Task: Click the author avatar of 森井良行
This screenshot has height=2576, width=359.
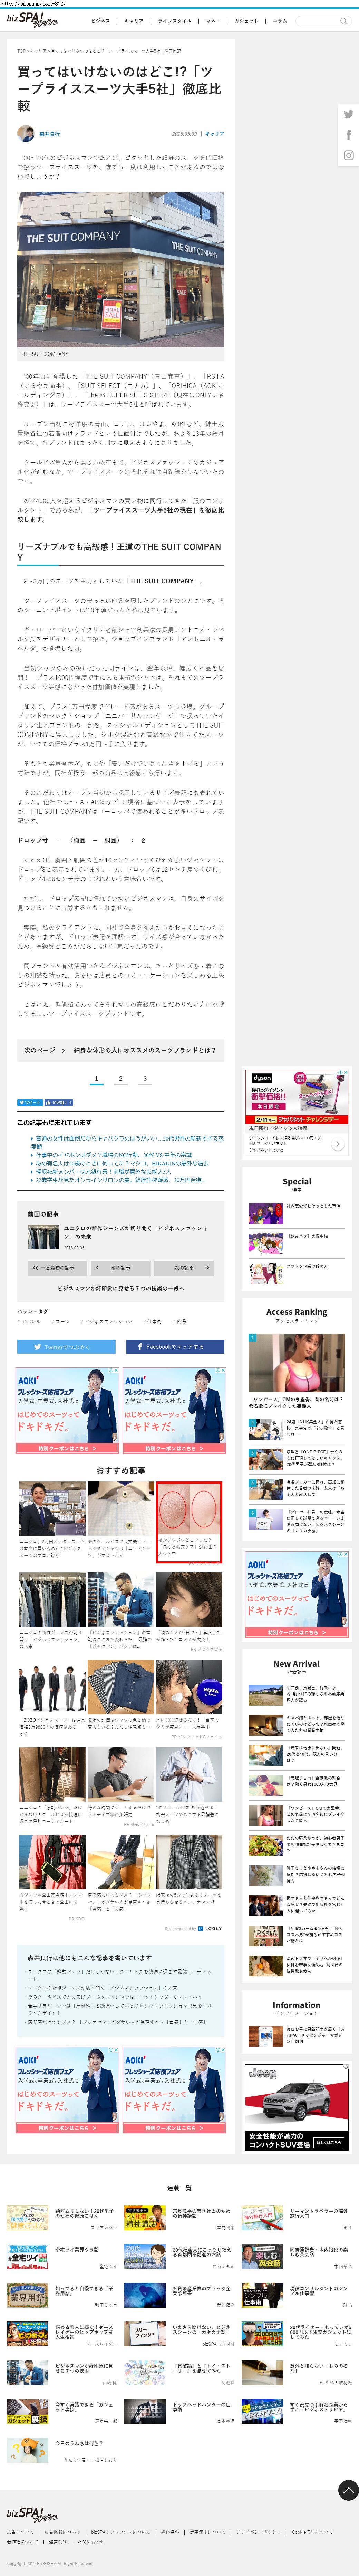Action: (x=26, y=133)
